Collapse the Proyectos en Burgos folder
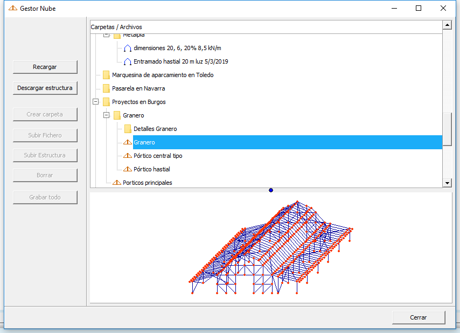This screenshot has width=460, height=333. (x=96, y=102)
